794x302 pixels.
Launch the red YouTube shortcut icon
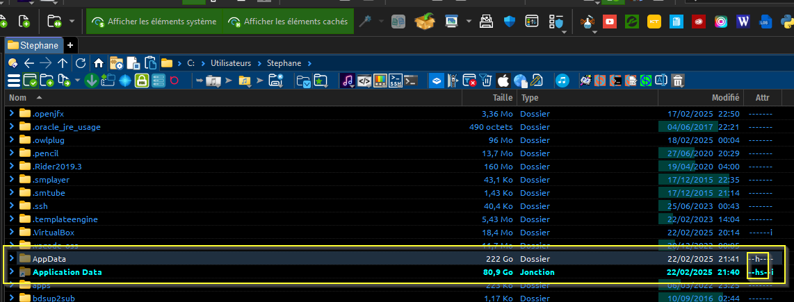tap(610, 22)
